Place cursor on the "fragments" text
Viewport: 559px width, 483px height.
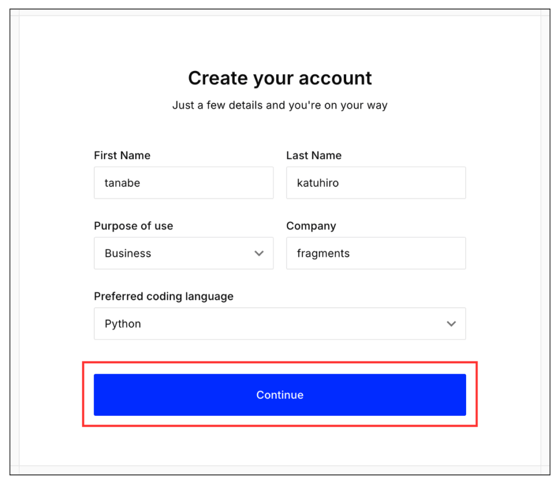[323, 254]
